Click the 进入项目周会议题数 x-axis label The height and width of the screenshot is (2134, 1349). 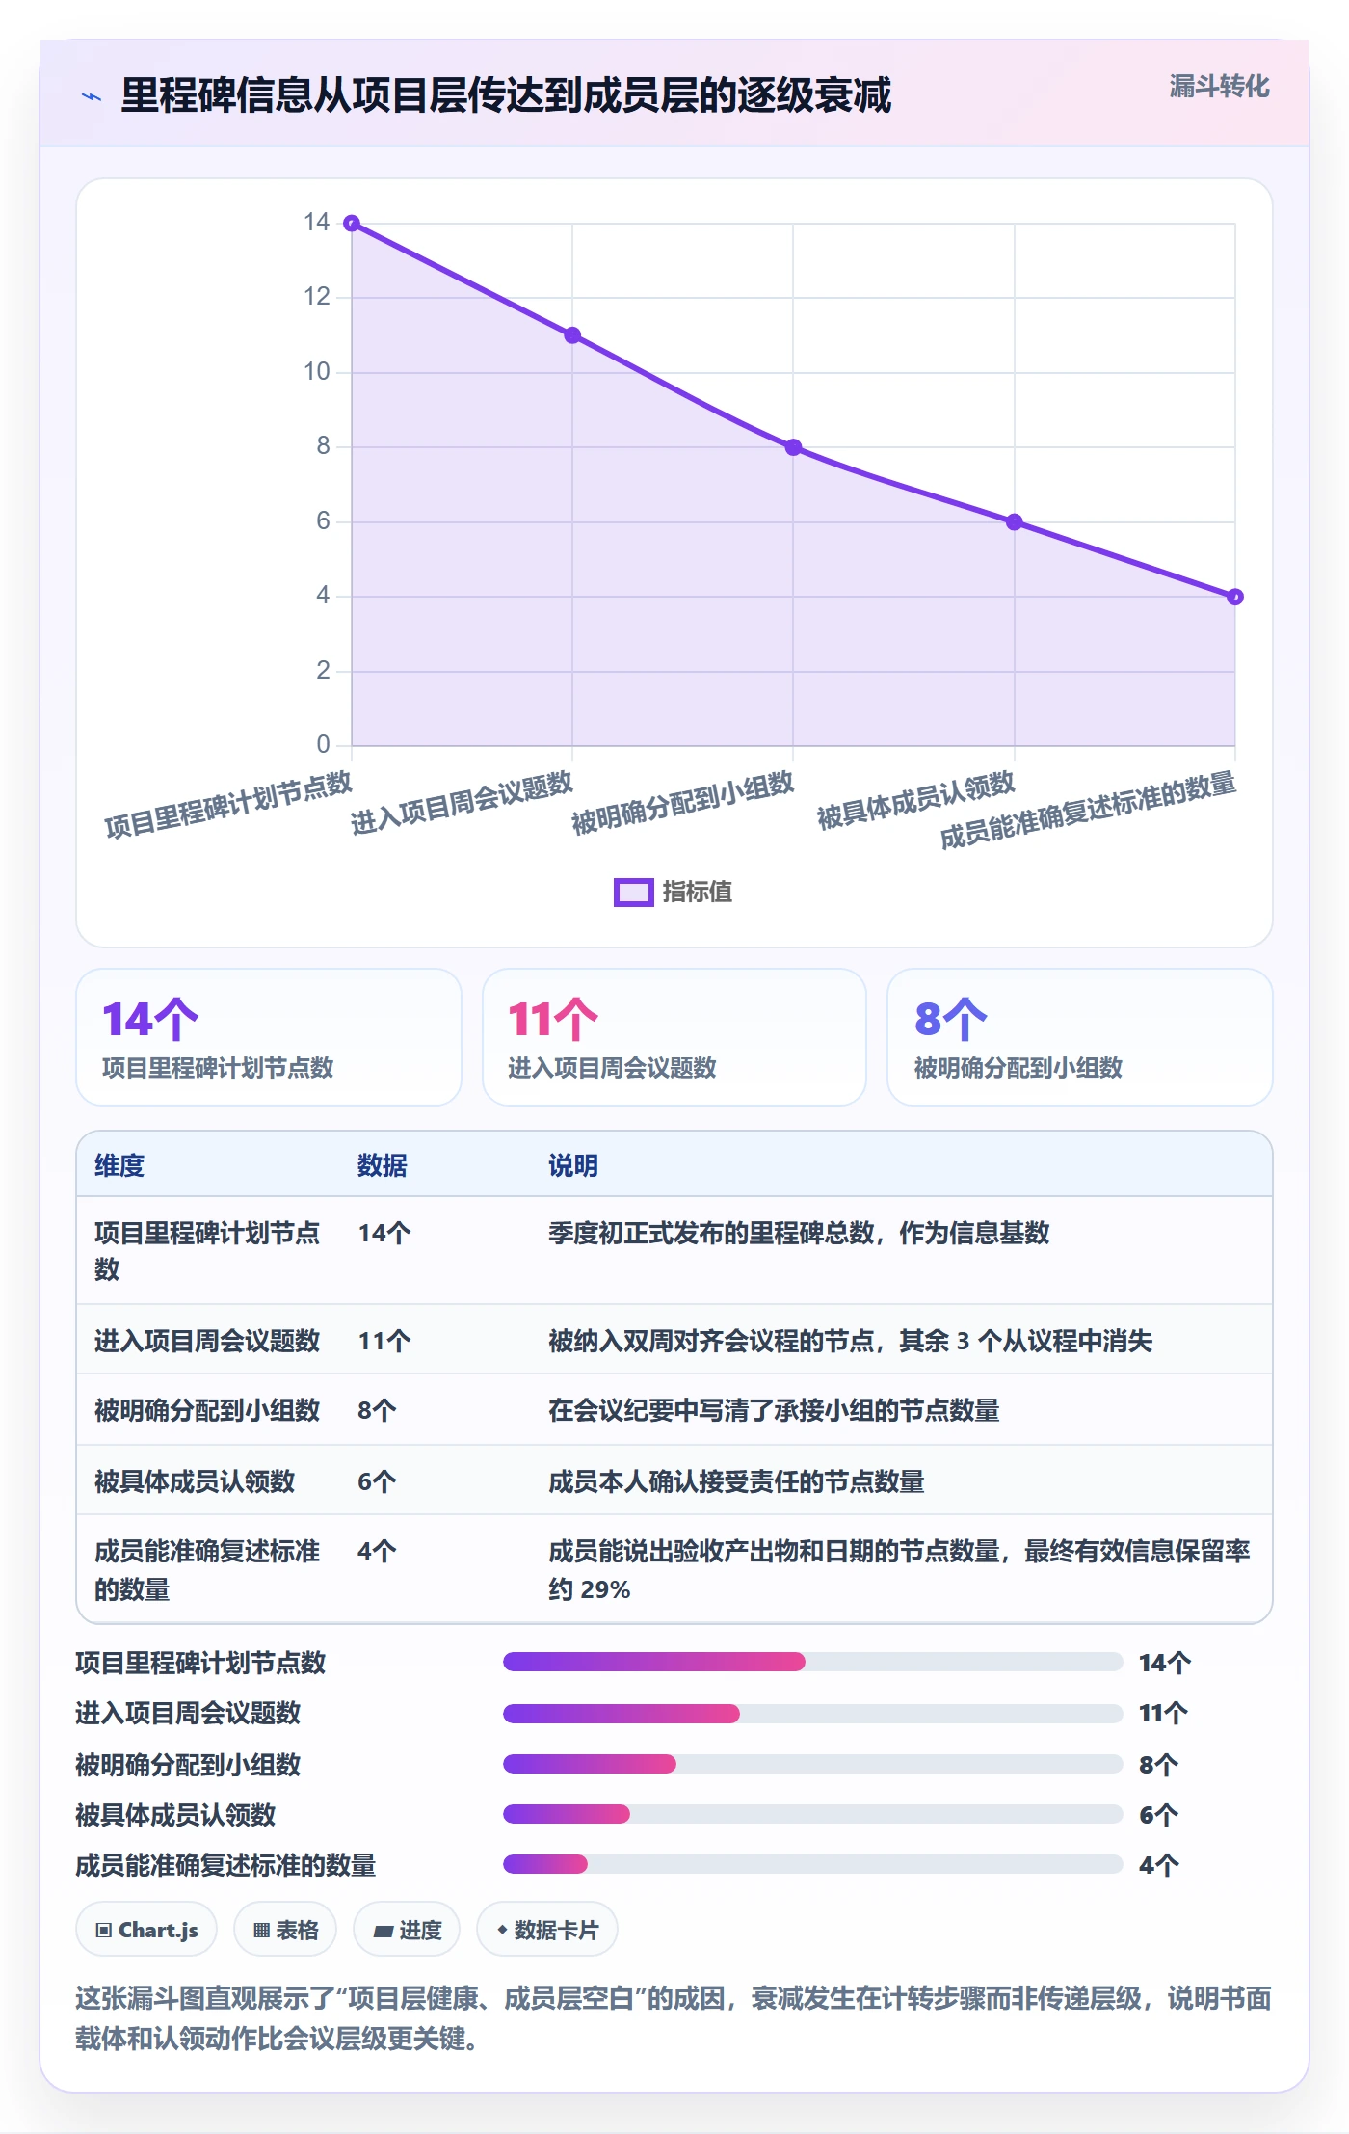click(x=463, y=803)
